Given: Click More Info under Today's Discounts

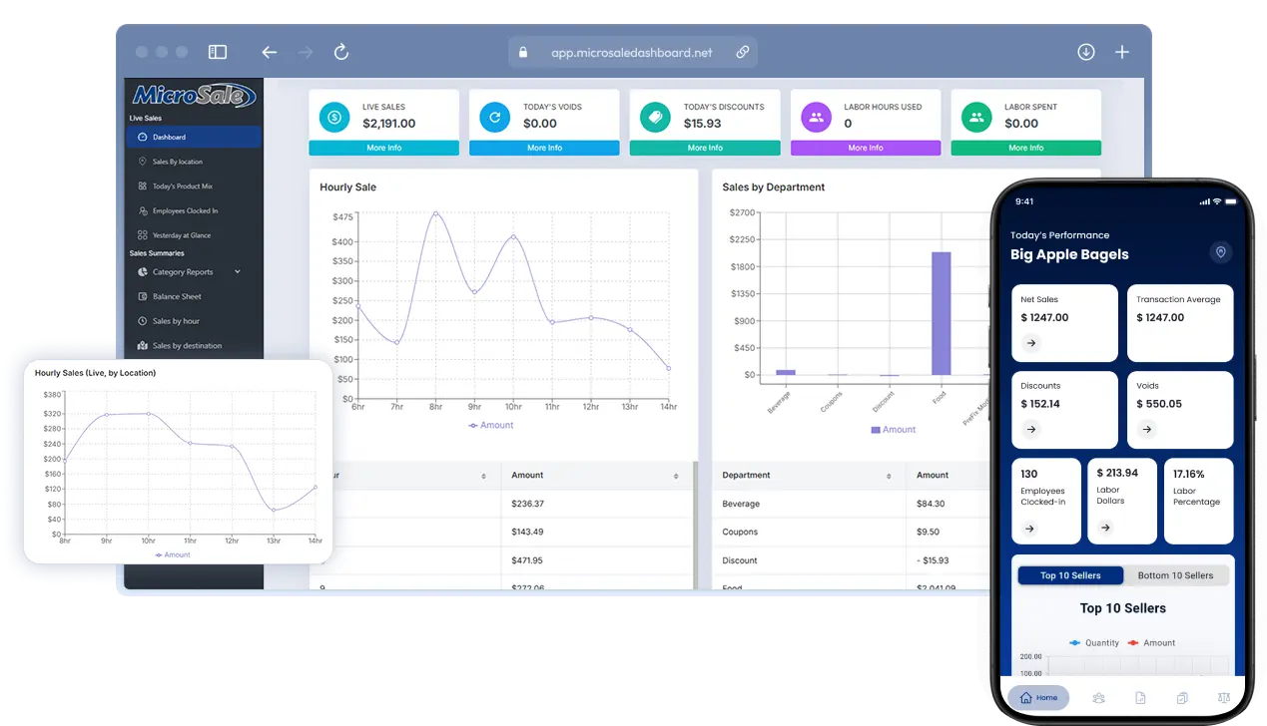Looking at the screenshot, I should click(704, 148).
